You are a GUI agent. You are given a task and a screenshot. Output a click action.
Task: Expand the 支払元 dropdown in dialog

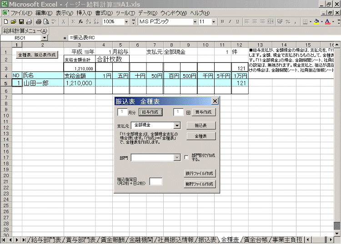[x=177, y=125]
